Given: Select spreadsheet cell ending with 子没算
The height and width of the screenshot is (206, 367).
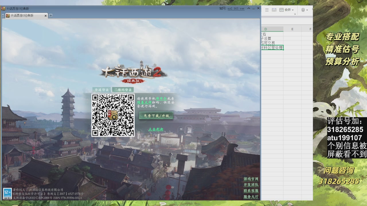Looking at the screenshot, I should coord(272,39).
